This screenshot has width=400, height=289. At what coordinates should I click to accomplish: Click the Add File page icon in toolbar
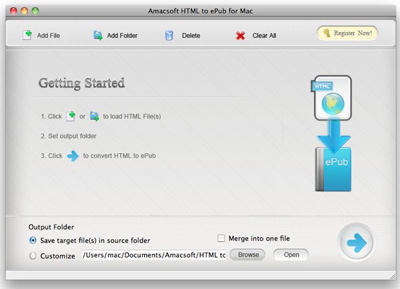click(x=27, y=35)
